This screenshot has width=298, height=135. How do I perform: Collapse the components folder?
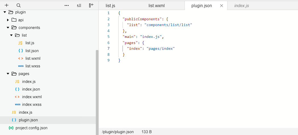(x=8, y=28)
